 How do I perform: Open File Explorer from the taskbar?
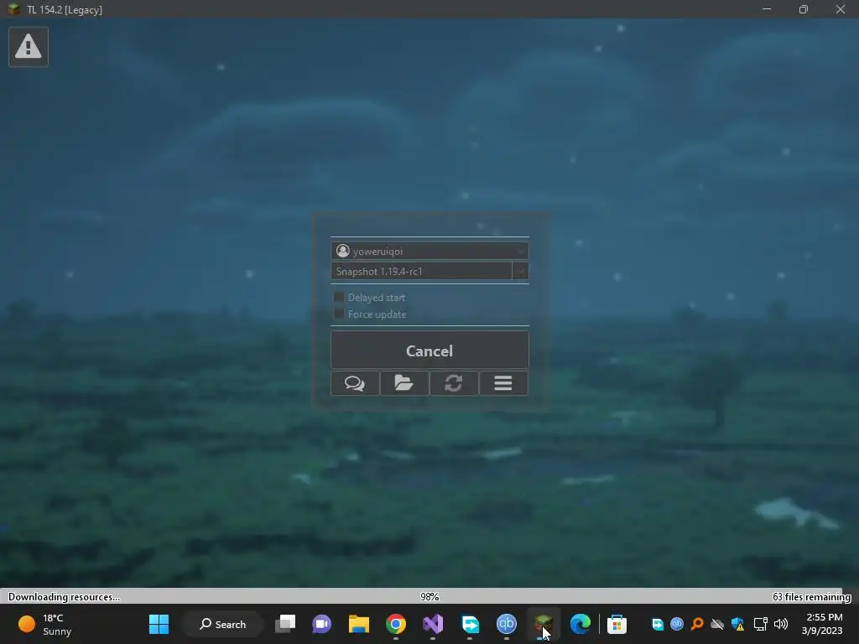pyautogui.click(x=359, y=624)
